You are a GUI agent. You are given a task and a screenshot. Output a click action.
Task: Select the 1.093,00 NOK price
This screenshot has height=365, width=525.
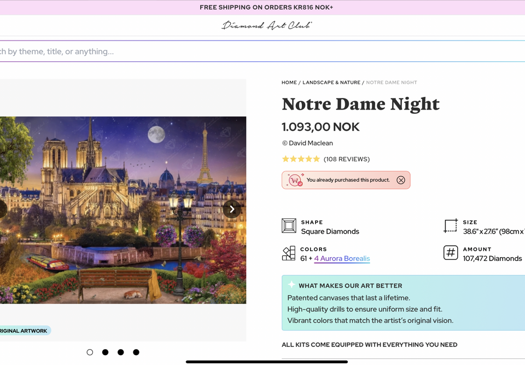(x=320, y=127)
